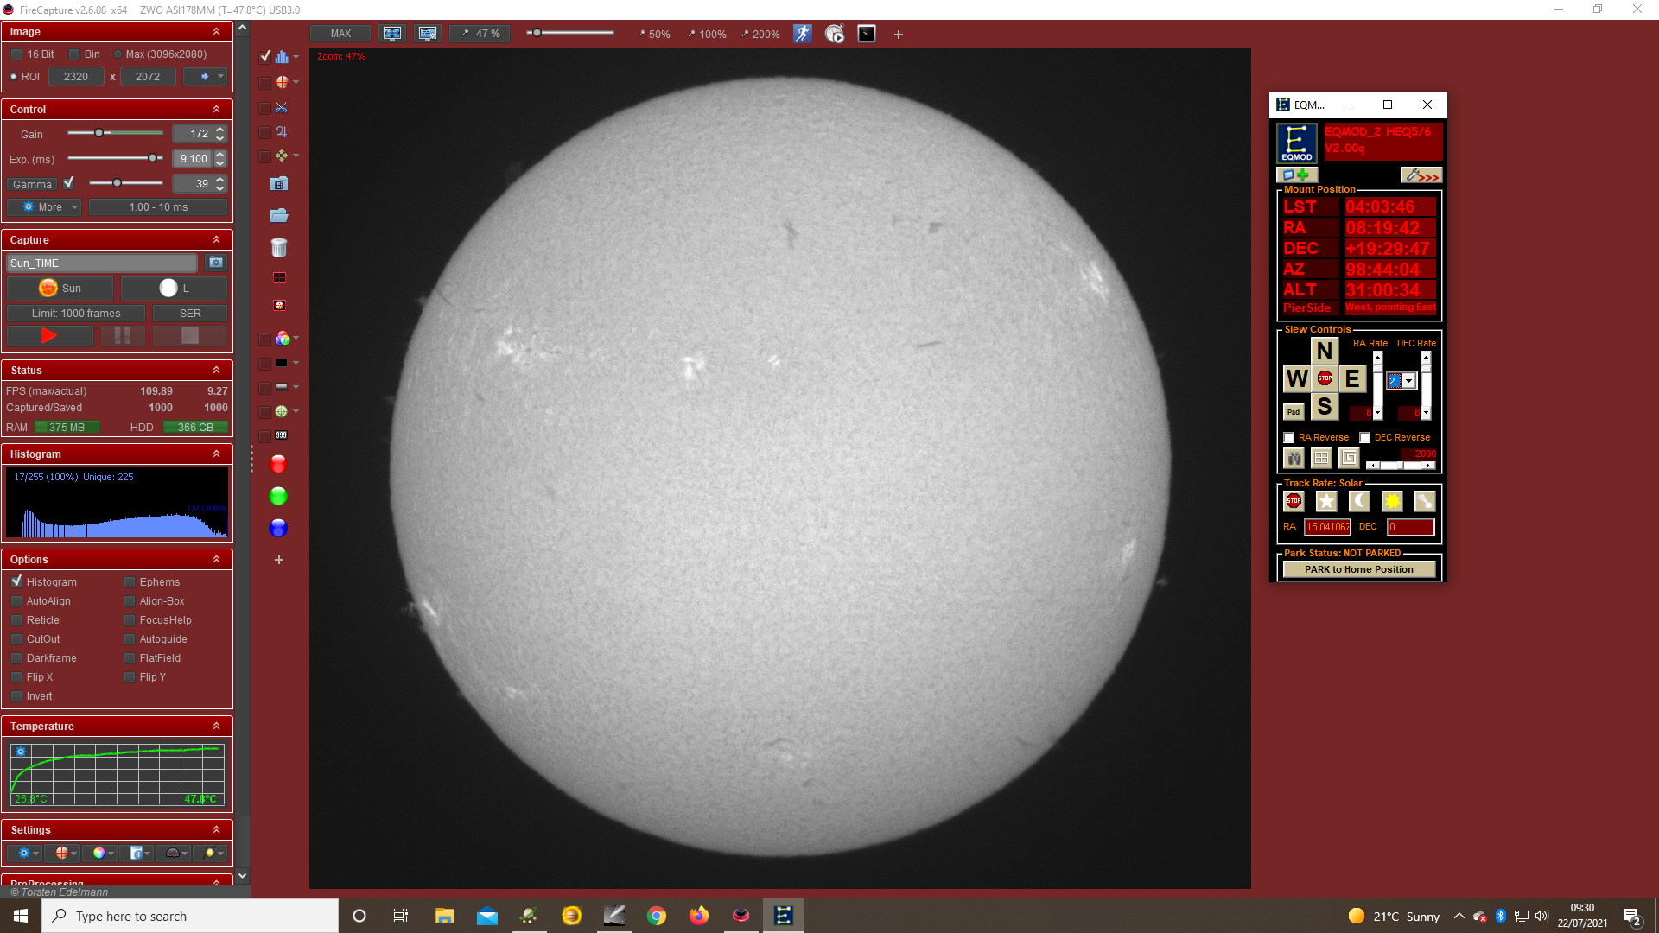Click the red record start button
Screen dimensions: 1659x933
point(49,335)
